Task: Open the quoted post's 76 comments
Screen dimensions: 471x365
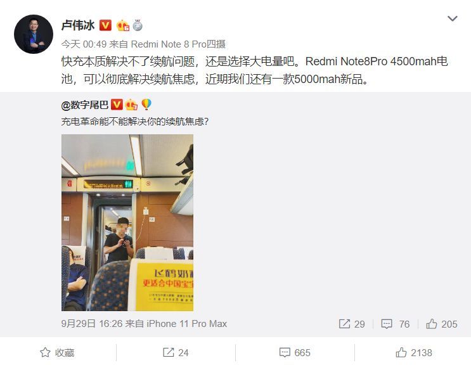Action: click(396, 324)
